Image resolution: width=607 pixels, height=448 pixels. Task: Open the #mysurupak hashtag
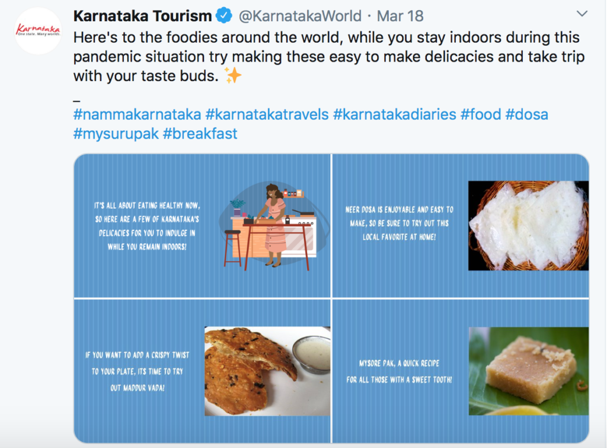[116, 134]
